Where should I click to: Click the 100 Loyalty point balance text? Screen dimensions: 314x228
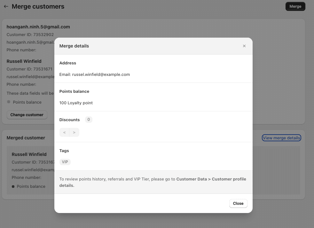point(76,103)
